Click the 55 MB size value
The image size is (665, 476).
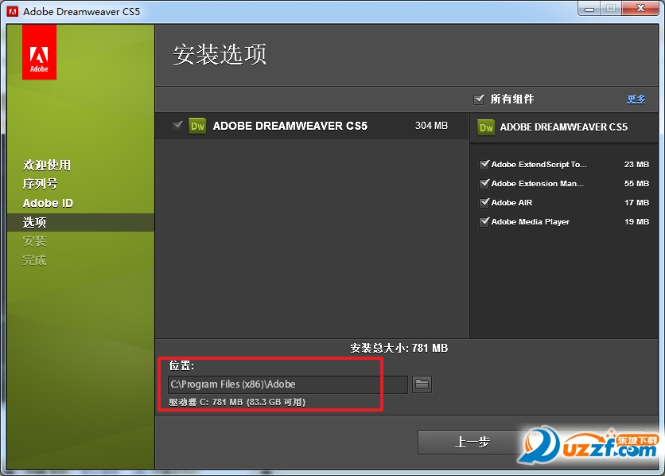pos(636,184)
